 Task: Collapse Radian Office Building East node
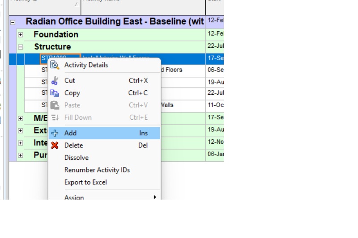pos(12,22)
